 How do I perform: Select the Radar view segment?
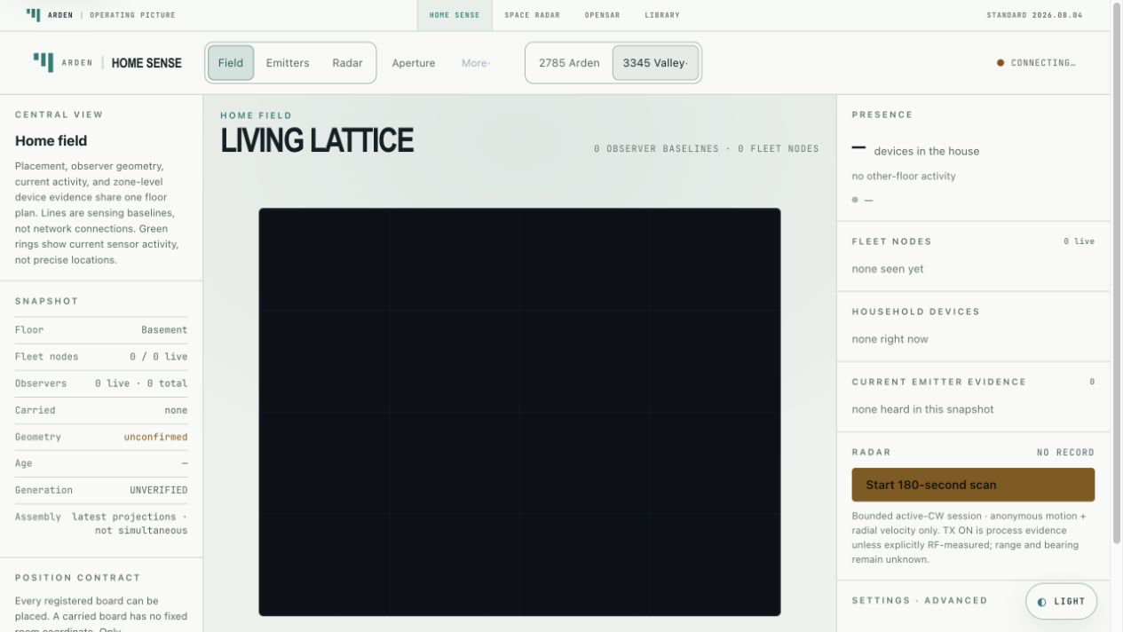347,63
